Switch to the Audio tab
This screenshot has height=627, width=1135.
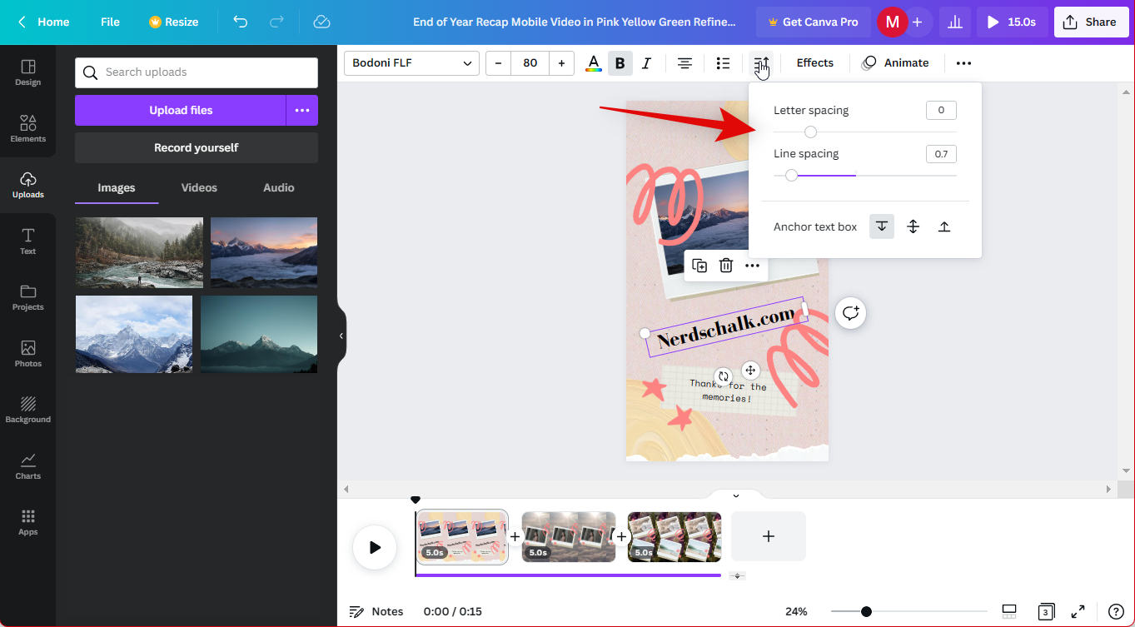(279, 188)
